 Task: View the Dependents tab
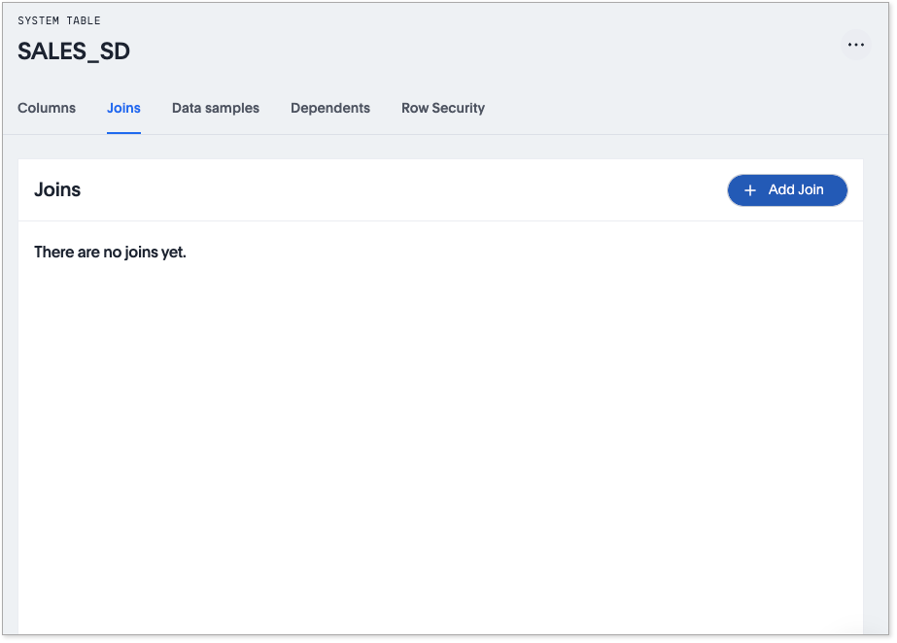tap(330, 108)
